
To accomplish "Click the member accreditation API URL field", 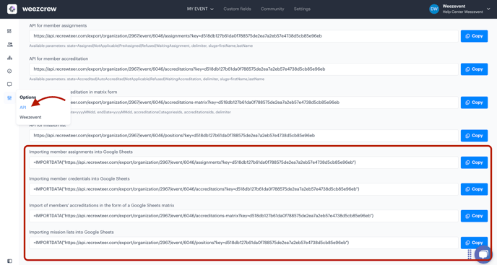I will tap(243, 69).
